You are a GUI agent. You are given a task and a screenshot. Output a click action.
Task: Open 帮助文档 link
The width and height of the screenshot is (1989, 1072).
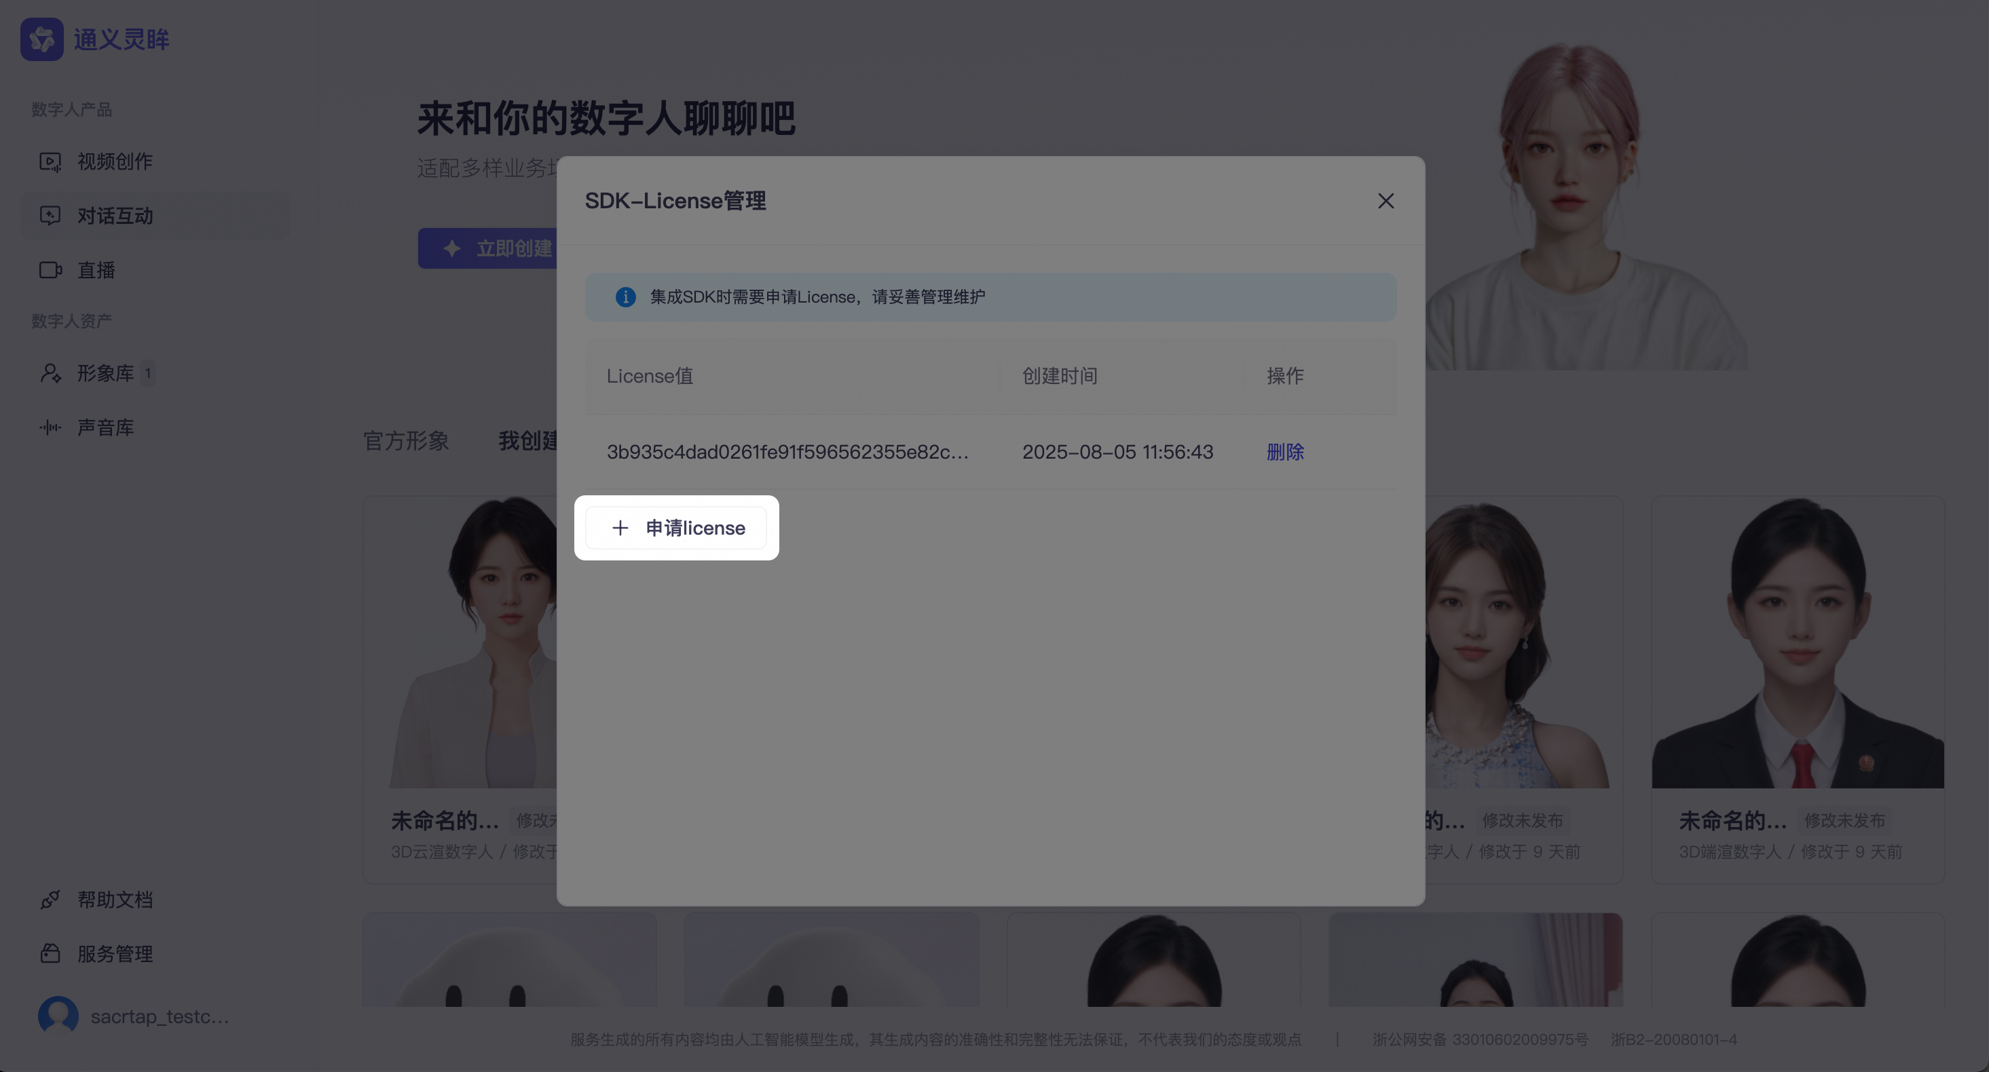pyautogui.click(x=154, y=900)
